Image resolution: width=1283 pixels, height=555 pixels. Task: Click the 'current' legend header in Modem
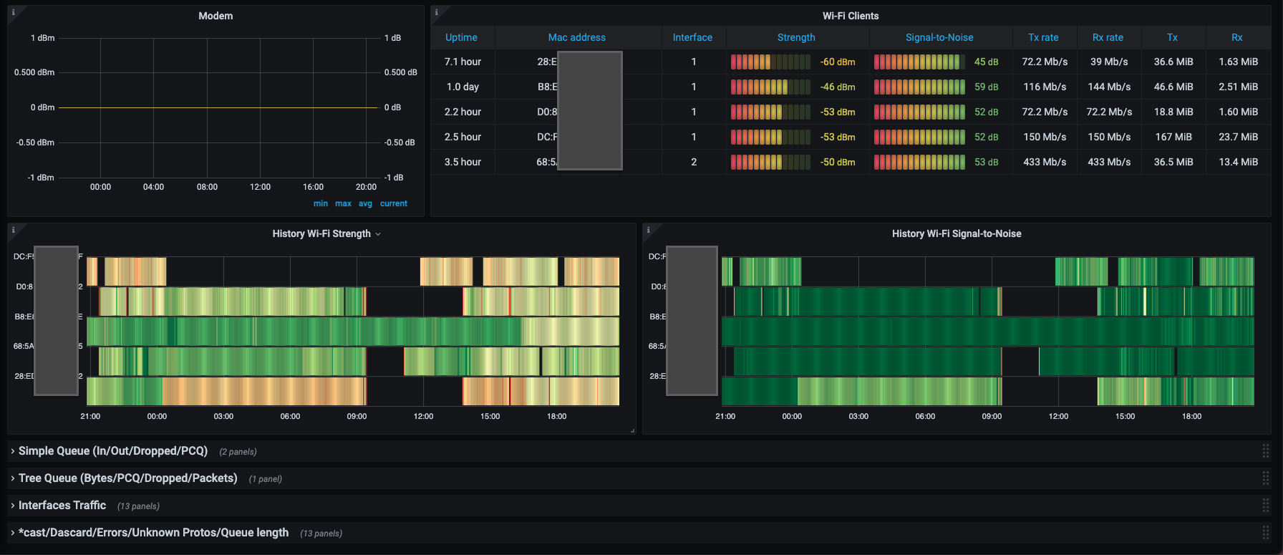(x=393, y=204)
